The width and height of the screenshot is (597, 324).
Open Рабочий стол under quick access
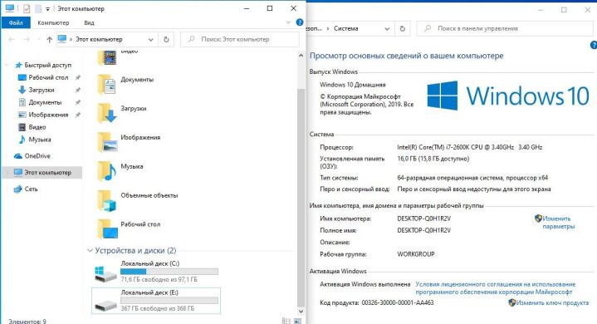(48, 77)
